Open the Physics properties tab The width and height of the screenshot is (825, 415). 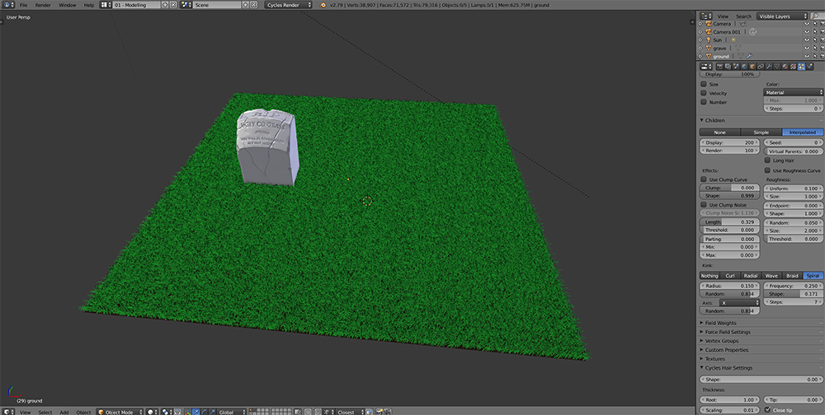(x=810, y=67)
